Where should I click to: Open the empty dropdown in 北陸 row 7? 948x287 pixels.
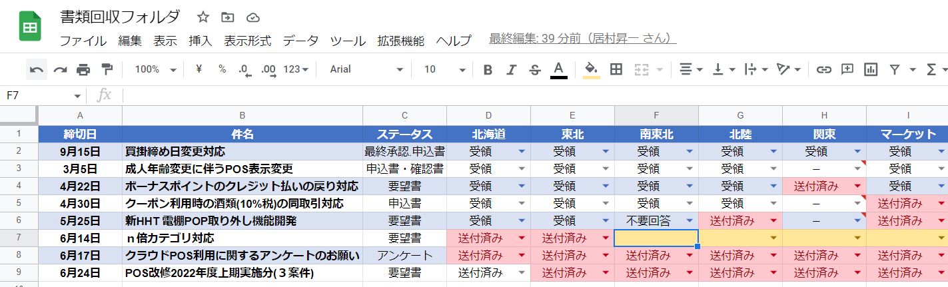pos(773,238)
